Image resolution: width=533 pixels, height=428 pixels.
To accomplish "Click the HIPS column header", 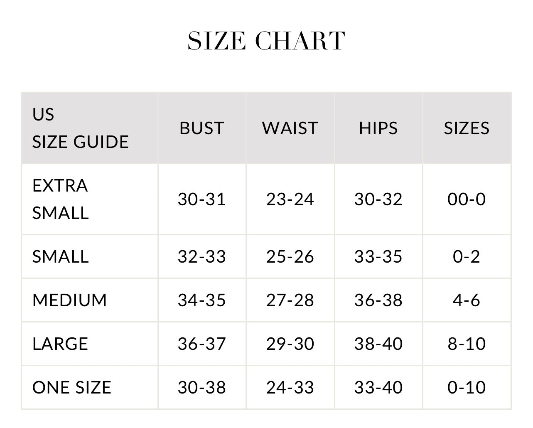I will [x=378, y=128].
